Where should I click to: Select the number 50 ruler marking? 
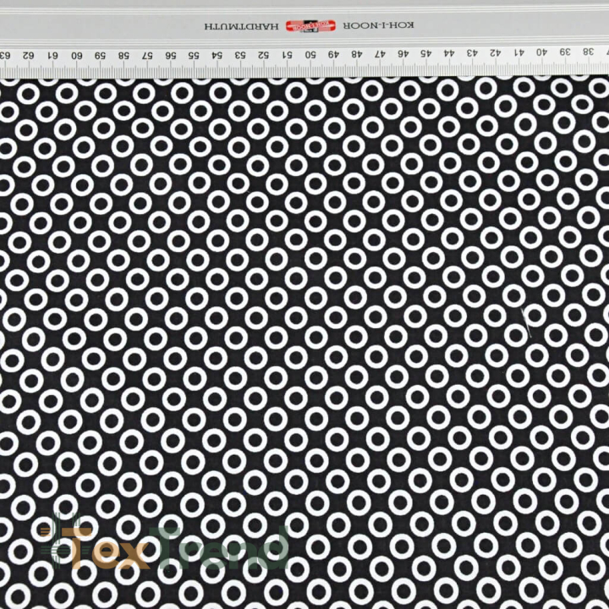[310, 55]
